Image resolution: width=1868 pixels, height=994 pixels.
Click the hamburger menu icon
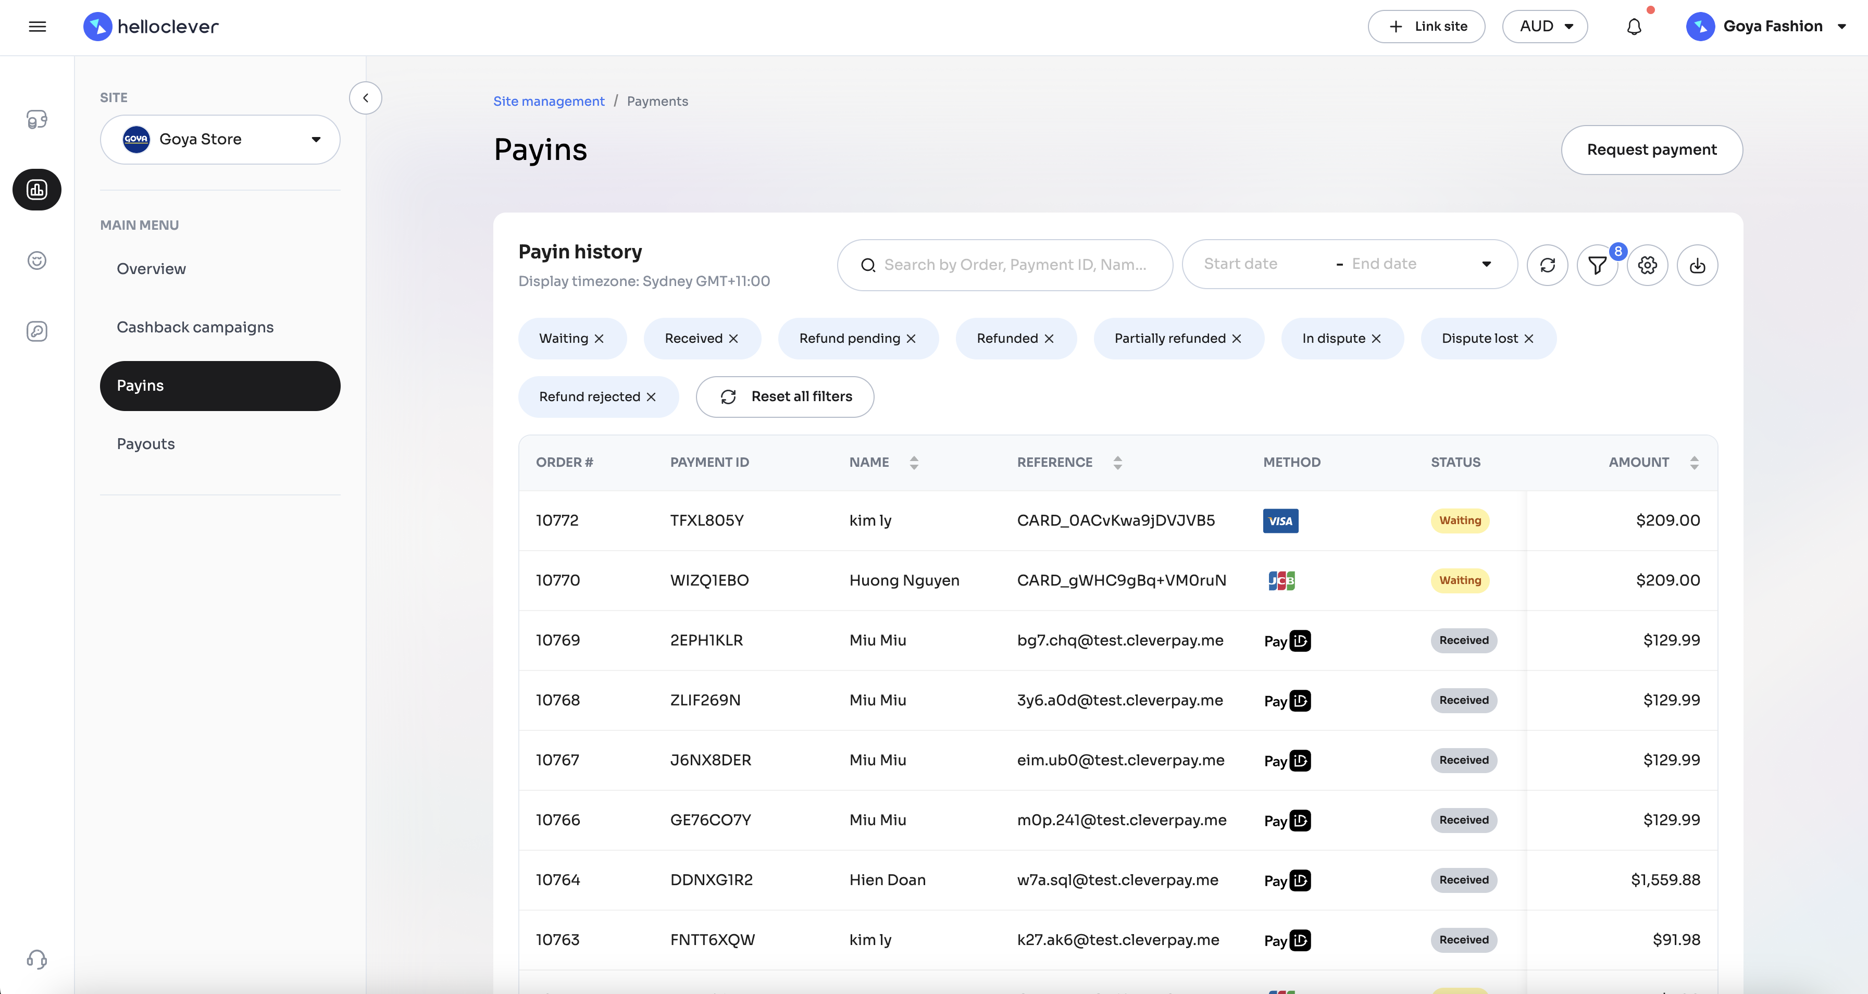pyautogui.click(x=37, y=27)
